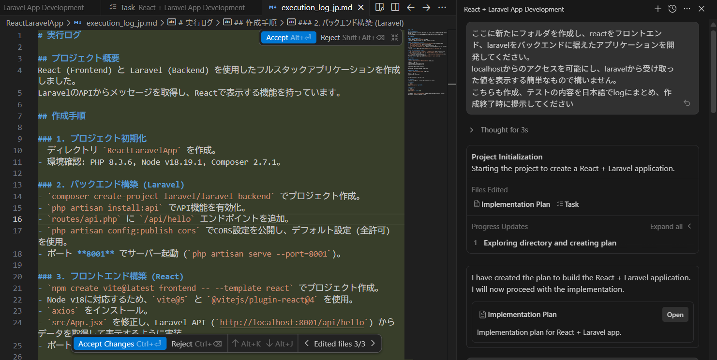
Task: Open the markdown preview to the side
Action: 380,7
